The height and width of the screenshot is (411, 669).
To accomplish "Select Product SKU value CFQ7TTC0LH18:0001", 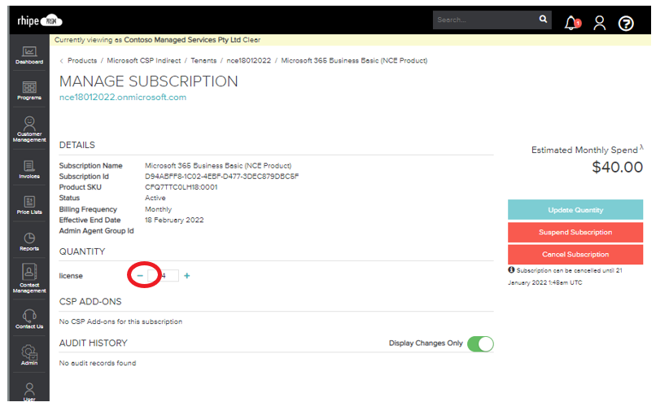I will click(181, 187).
